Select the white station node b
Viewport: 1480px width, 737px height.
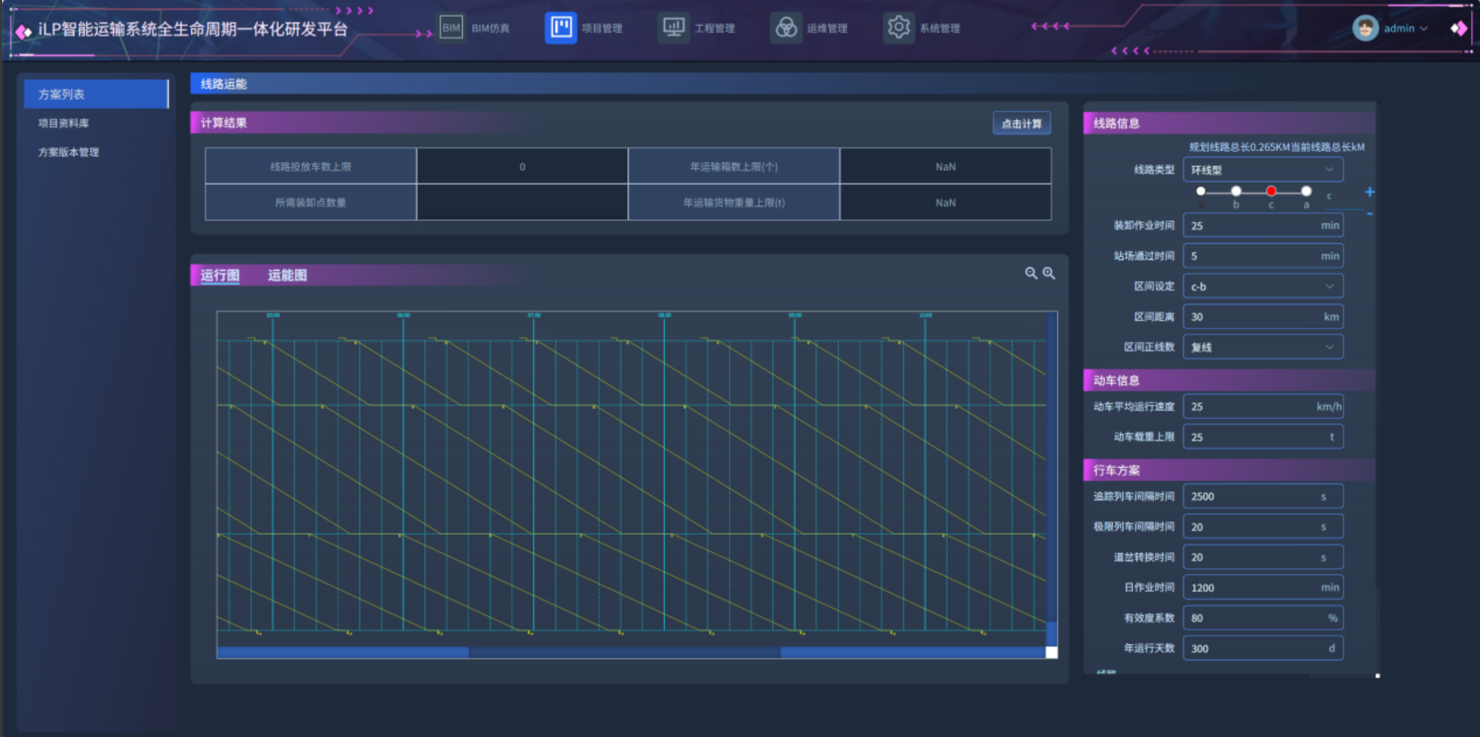1236,191
